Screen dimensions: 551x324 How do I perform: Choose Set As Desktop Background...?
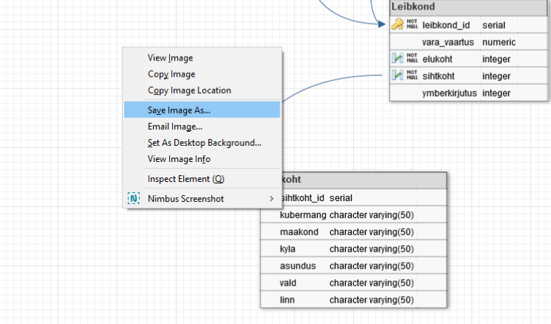(202, 142)
